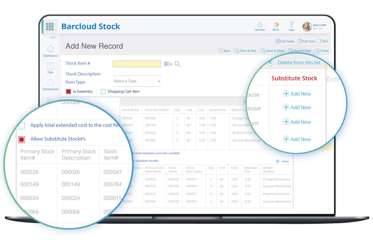Click the 'Default Location' column header
The image size is (373, 240).
[268, 169]
